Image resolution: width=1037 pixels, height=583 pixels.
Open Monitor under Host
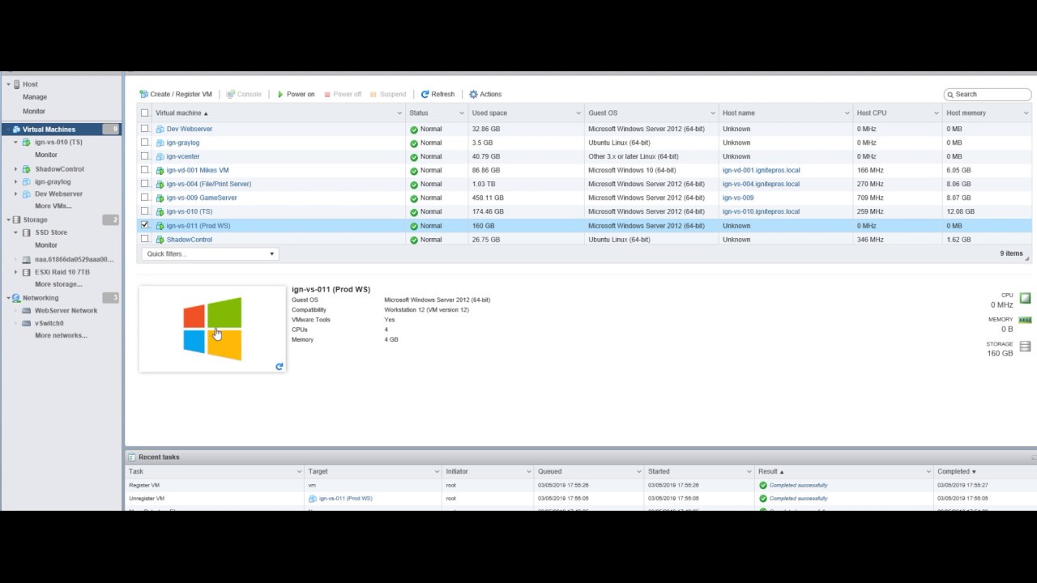point(34,111)
